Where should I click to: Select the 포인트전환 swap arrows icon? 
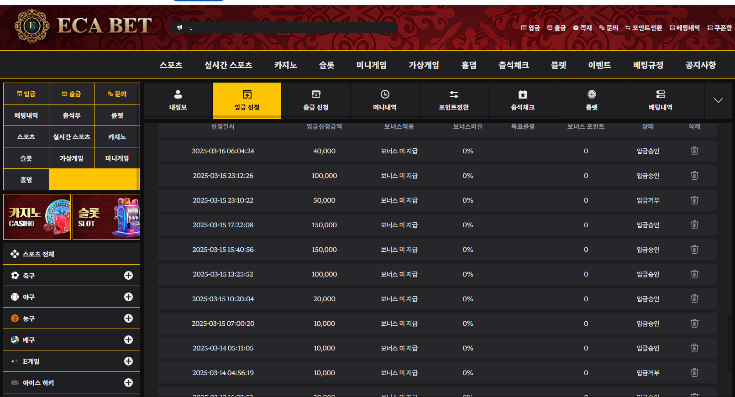[x=454, y=94]
